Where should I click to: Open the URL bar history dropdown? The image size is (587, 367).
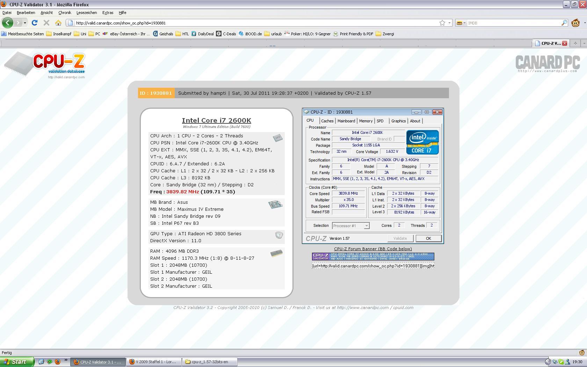[449, 23]
